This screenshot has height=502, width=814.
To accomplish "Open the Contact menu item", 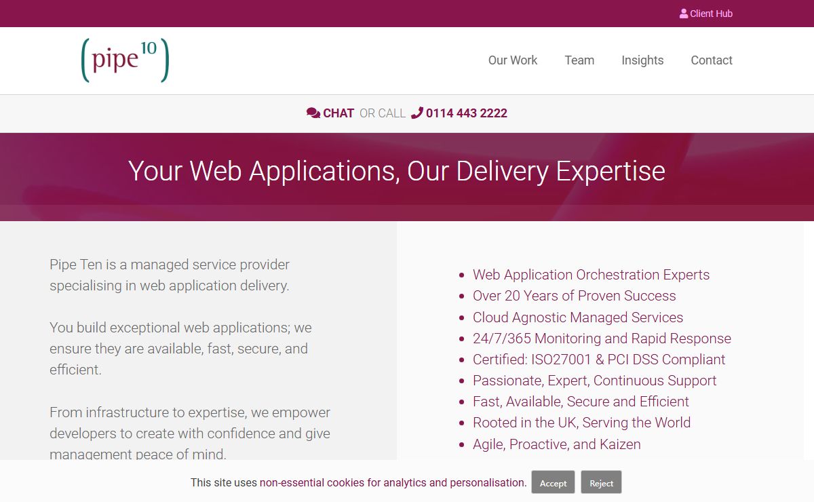I will 712,60.
